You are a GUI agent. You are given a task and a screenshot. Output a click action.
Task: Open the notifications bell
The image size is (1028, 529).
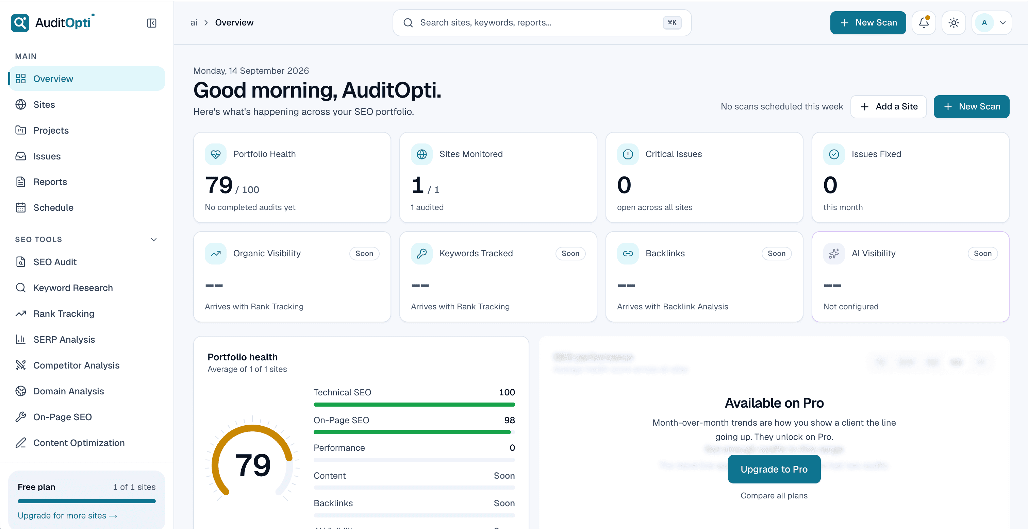pos(924,23)
